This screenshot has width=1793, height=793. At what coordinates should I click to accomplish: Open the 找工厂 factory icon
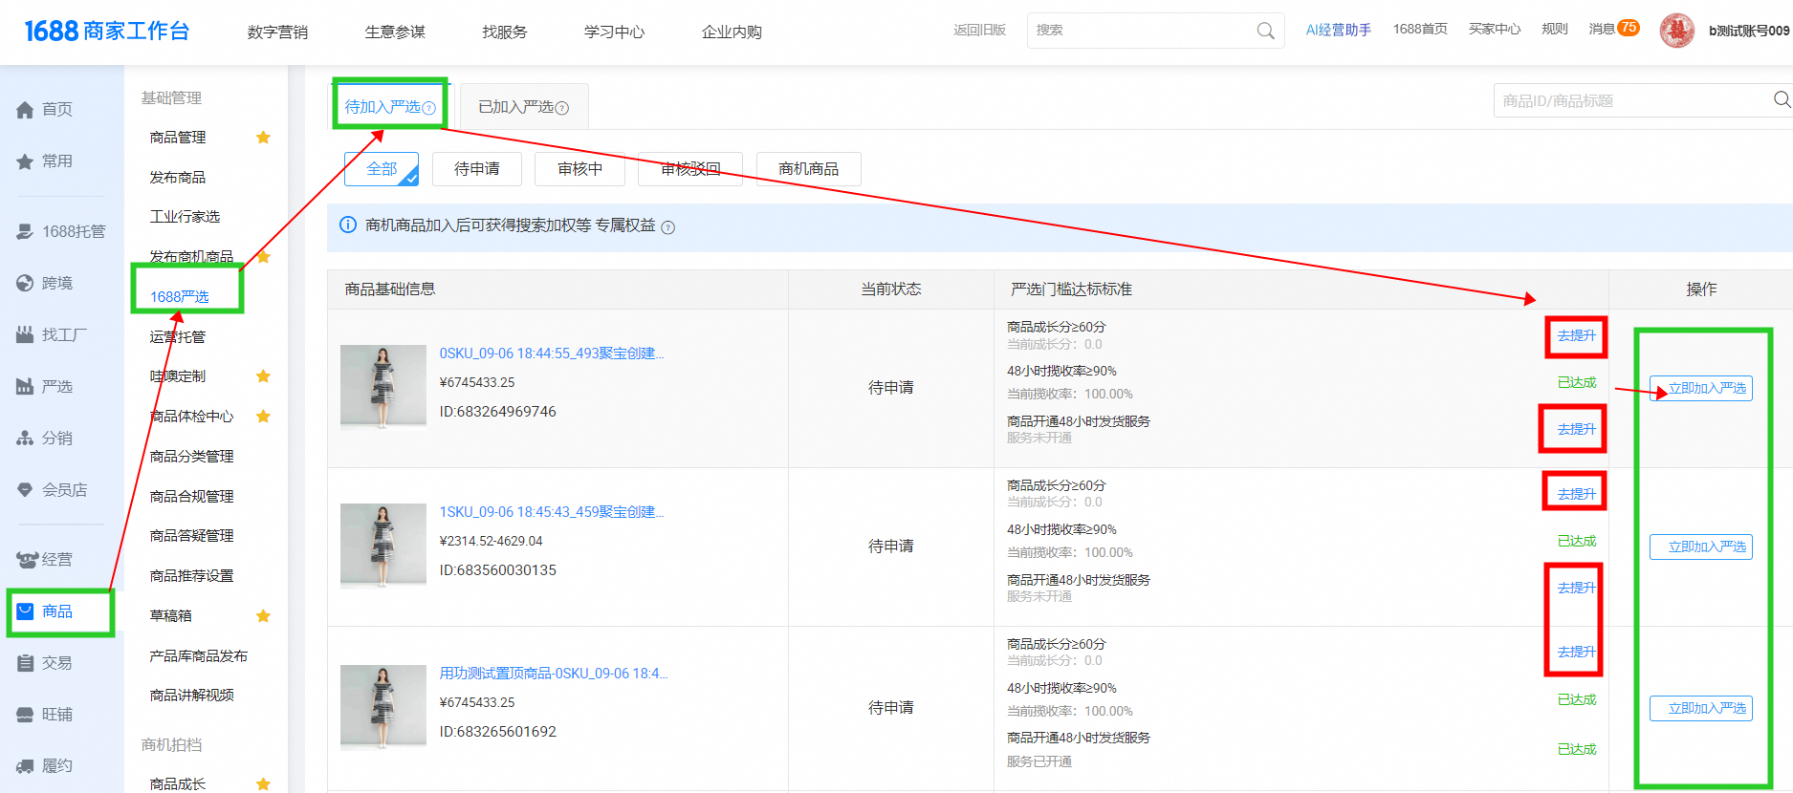coord(26,335)
